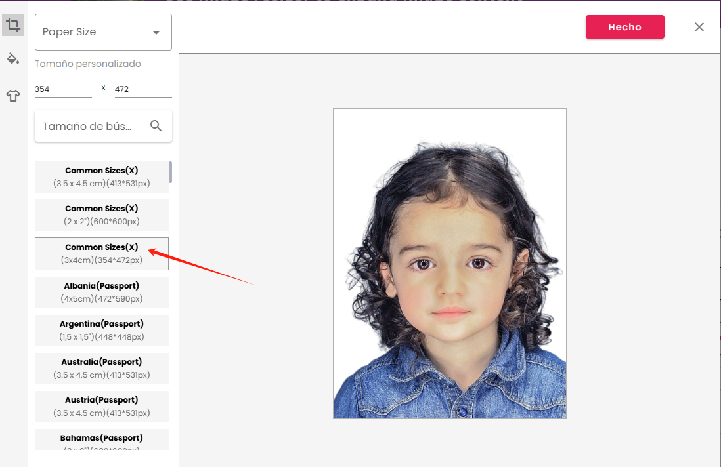Click the passport photo preview image

[450, 264]
